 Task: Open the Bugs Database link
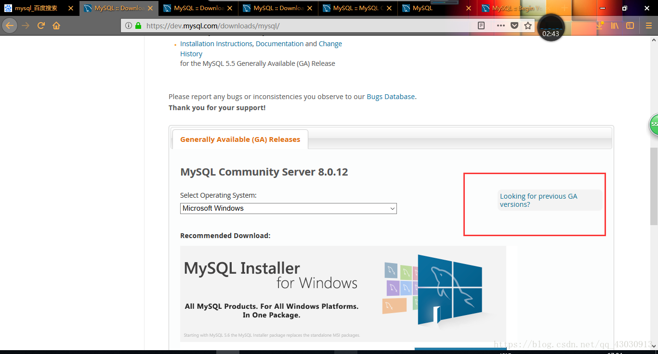(x=391, y=97)
